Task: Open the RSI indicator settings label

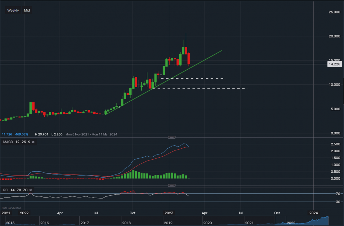Action: click(x=5, y=190)
